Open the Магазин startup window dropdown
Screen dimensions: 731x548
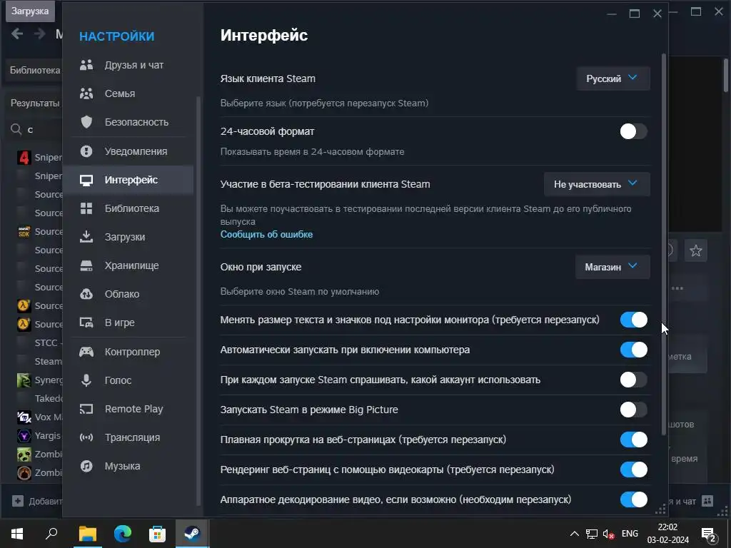pos(612,267)
